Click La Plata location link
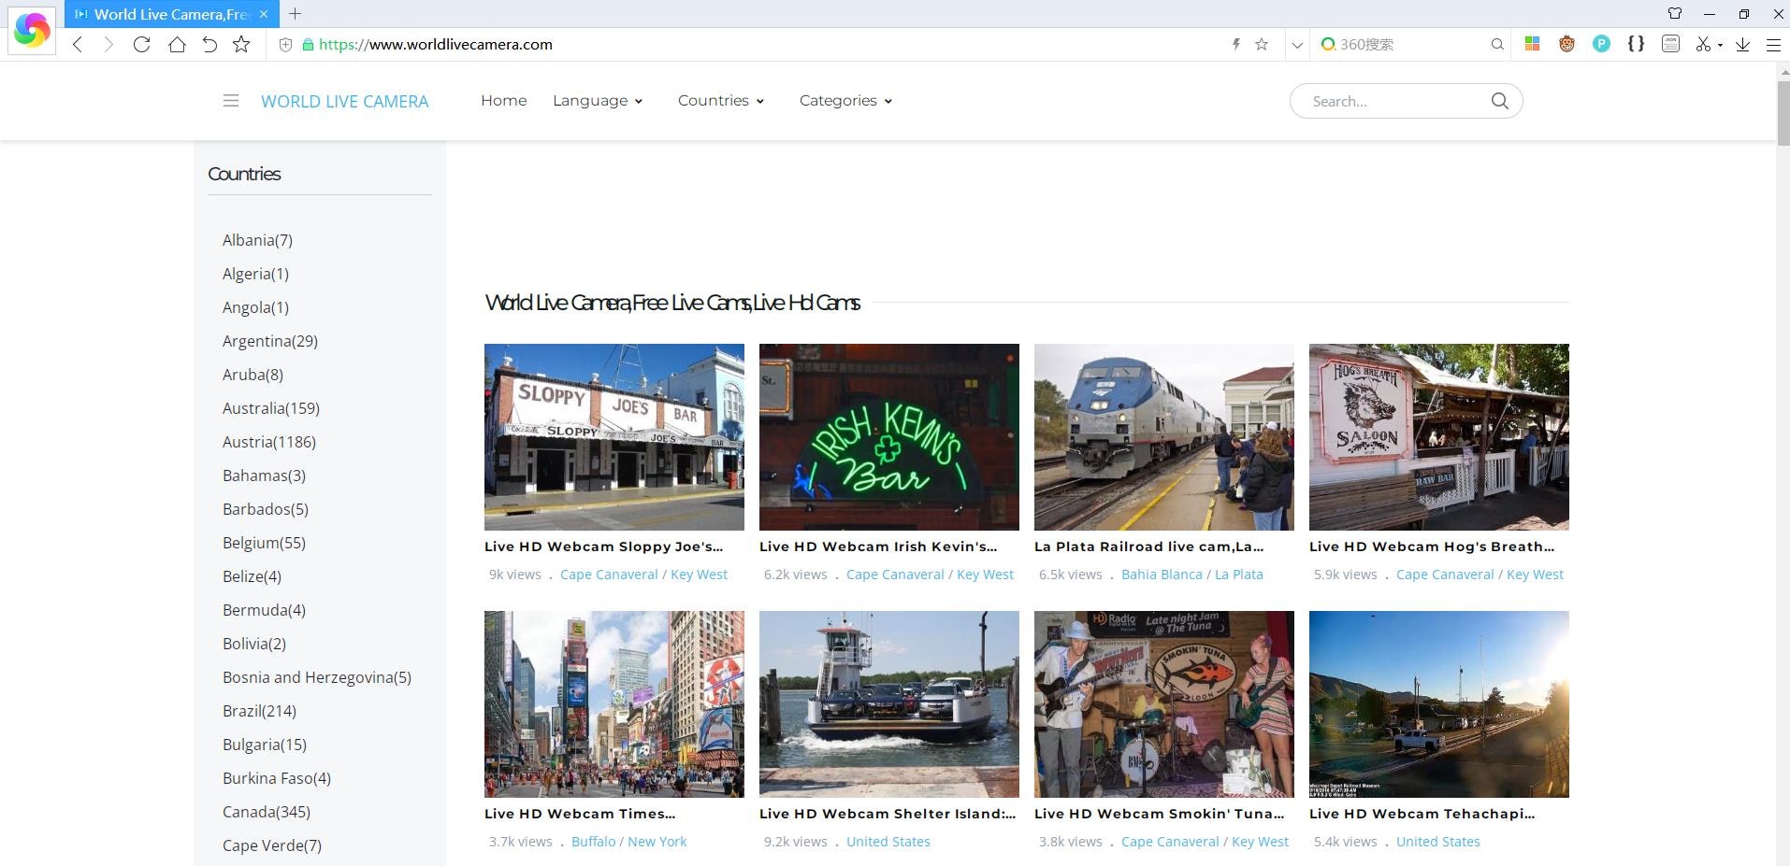 (1239, 575)
